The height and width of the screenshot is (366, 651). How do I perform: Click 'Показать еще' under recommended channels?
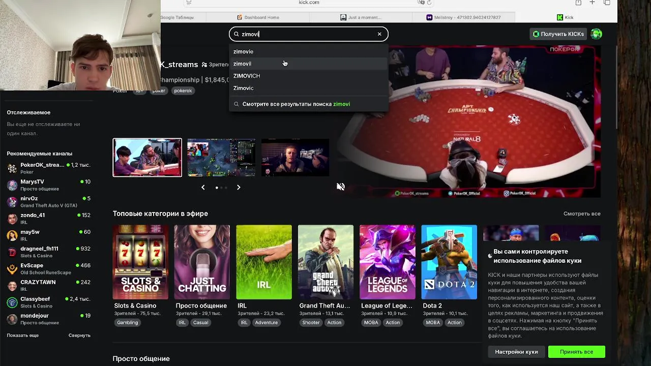point(22,335)
